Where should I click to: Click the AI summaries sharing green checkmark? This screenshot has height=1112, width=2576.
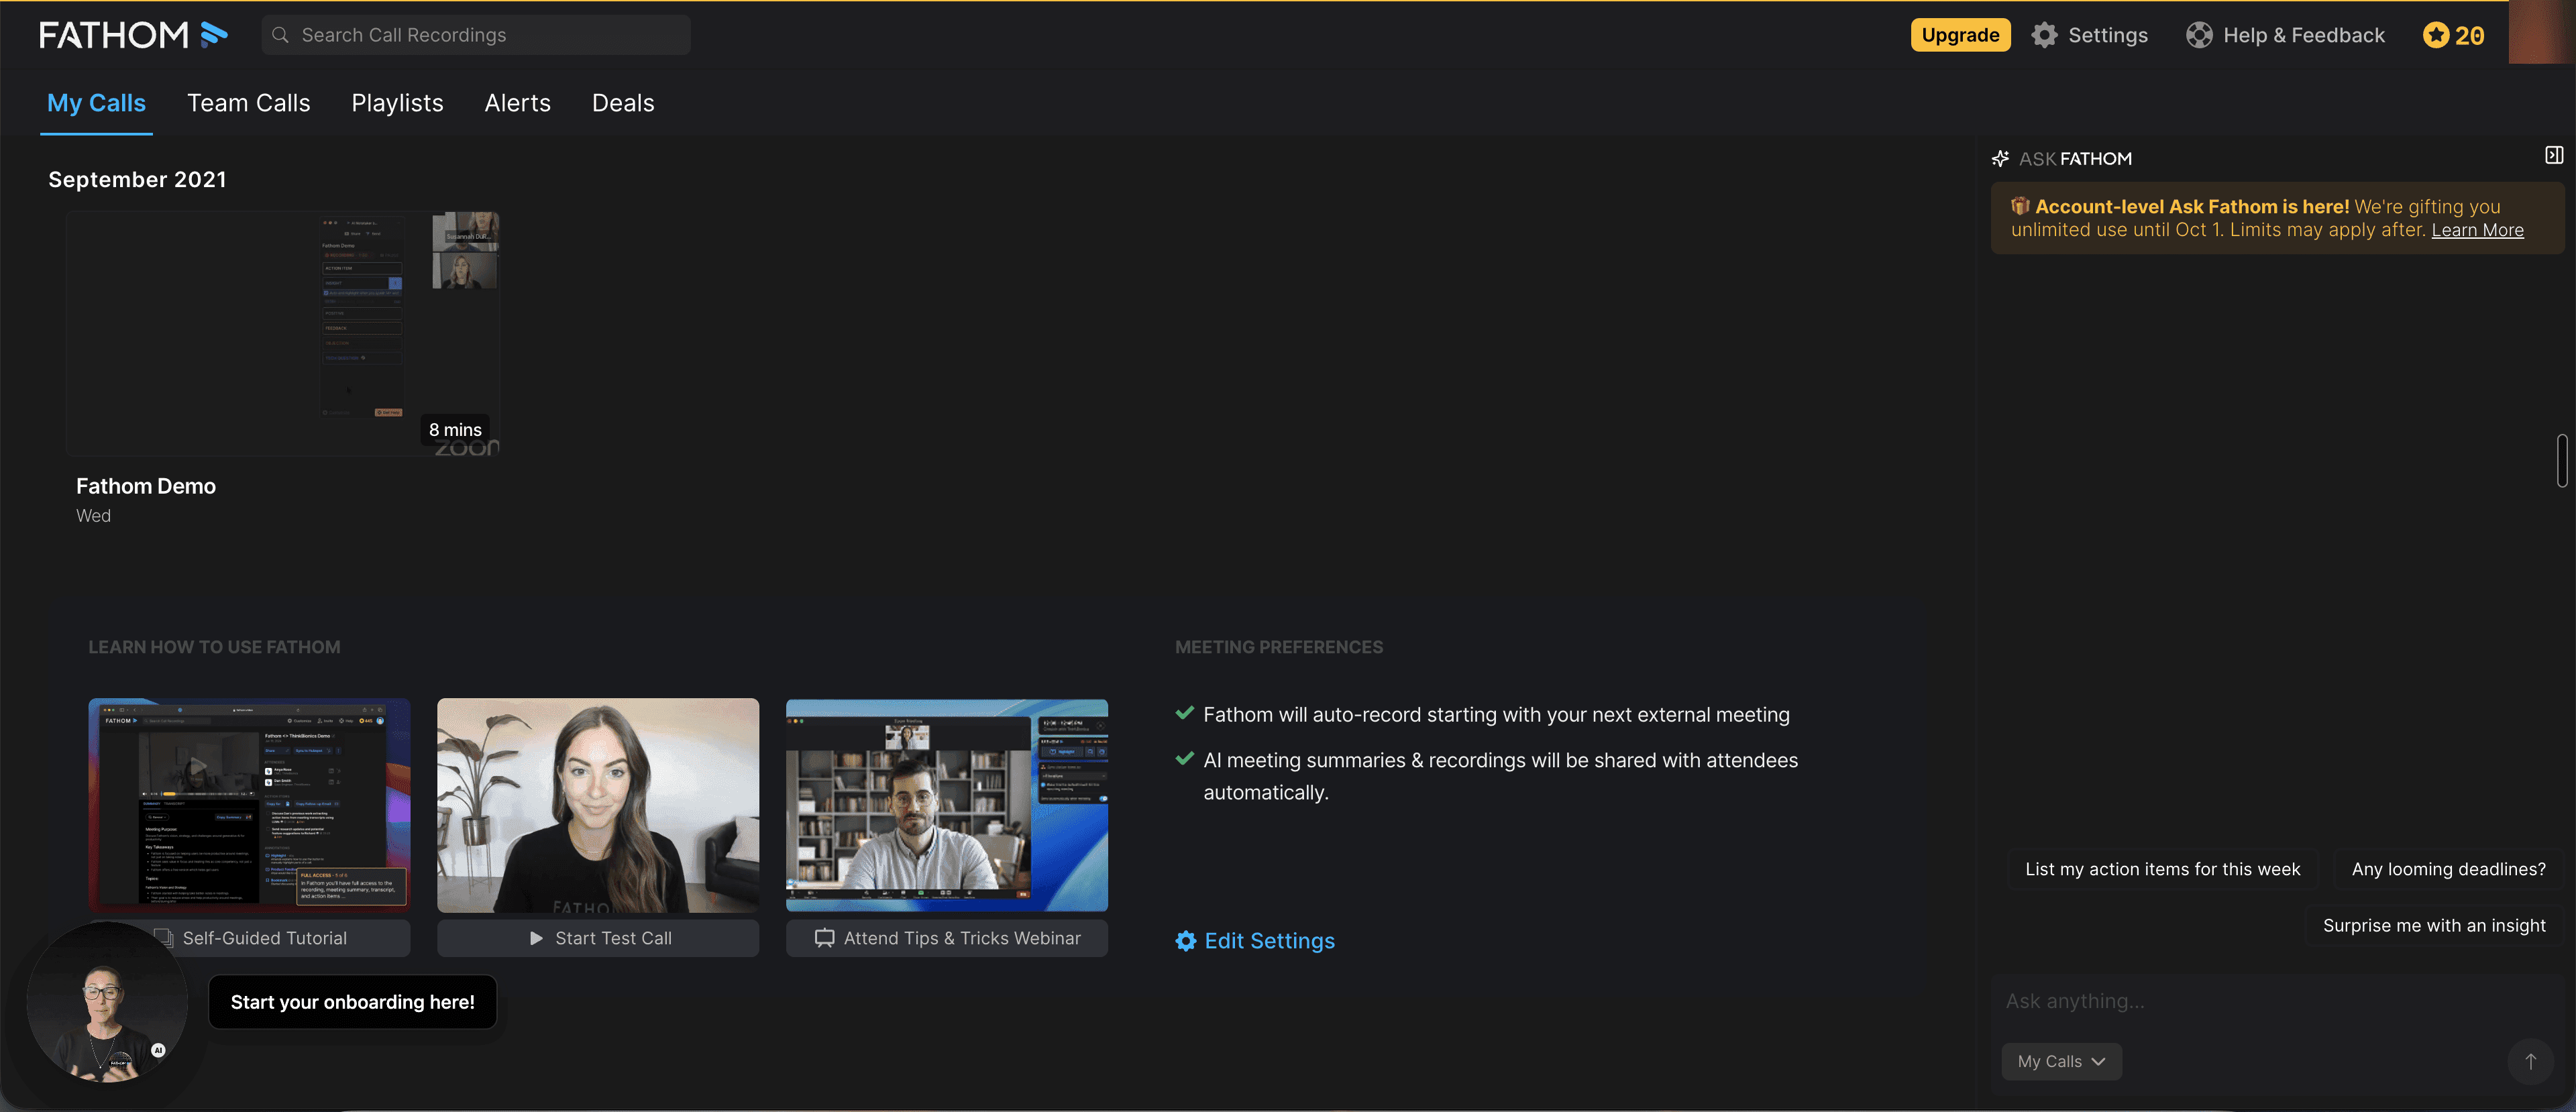click(x=1185, y=759)
